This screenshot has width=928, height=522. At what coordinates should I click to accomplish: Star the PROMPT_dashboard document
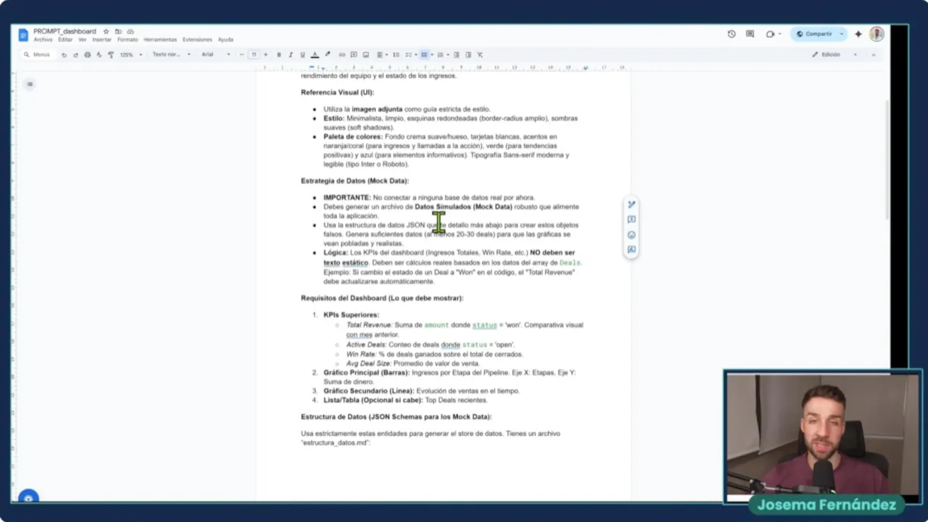pos(106,32)
